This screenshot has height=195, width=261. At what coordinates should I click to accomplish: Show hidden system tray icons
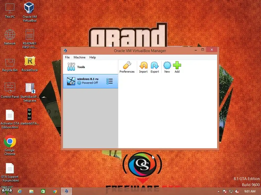tap(218, 191)
